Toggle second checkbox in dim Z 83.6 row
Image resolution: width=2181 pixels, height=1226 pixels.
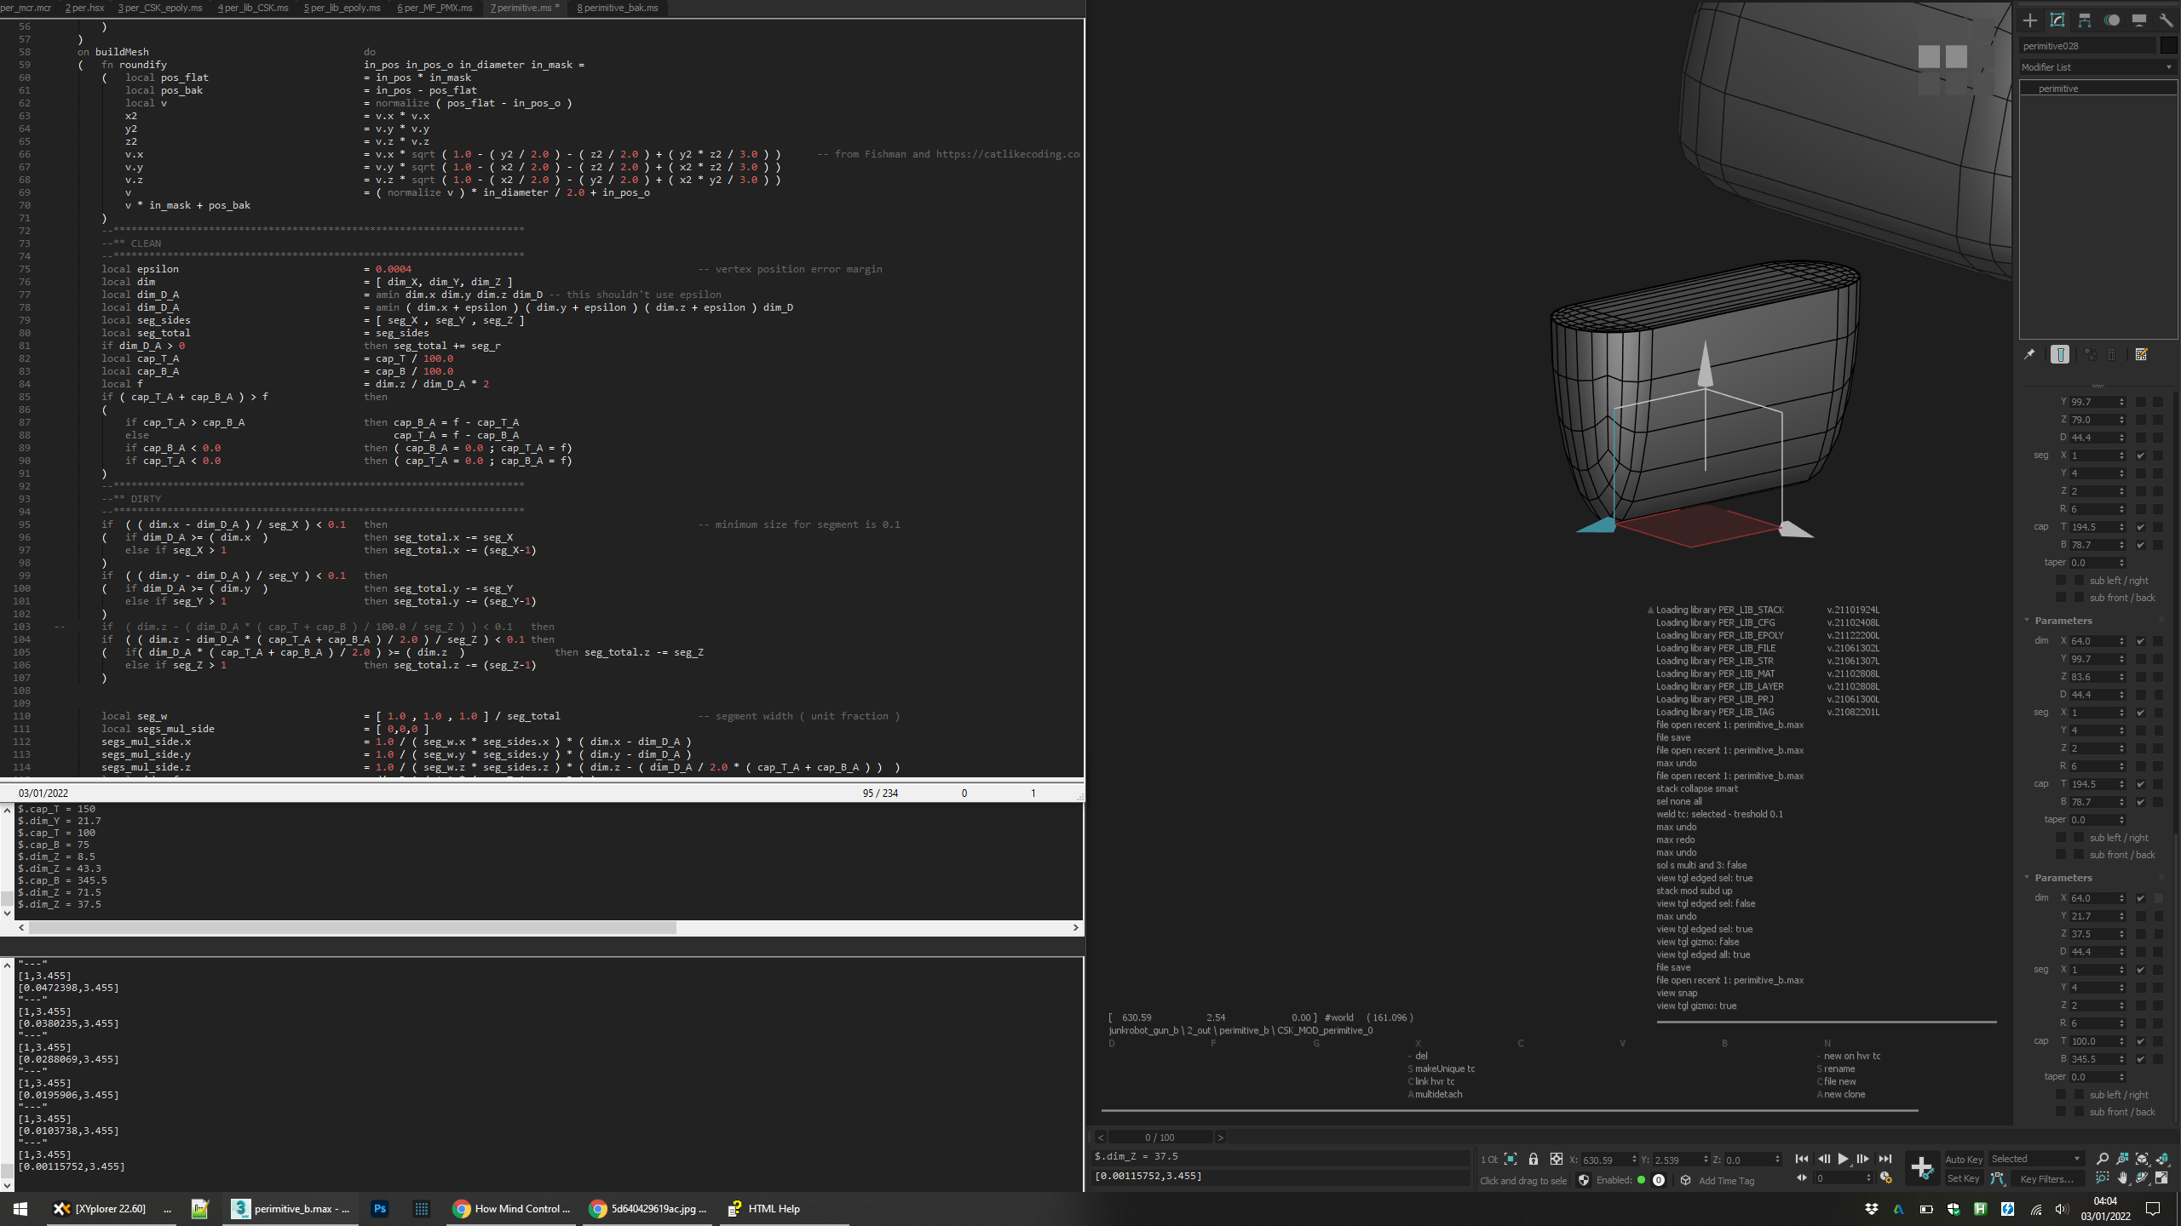tap(2159, 677)
